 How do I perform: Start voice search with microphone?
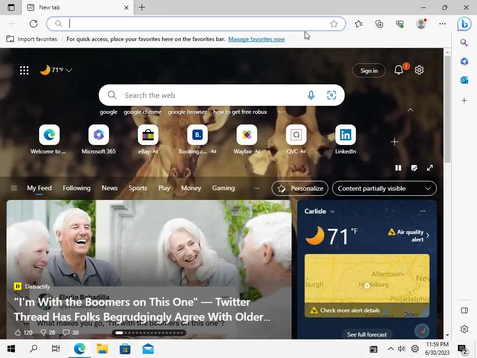[x=311, y=95]
